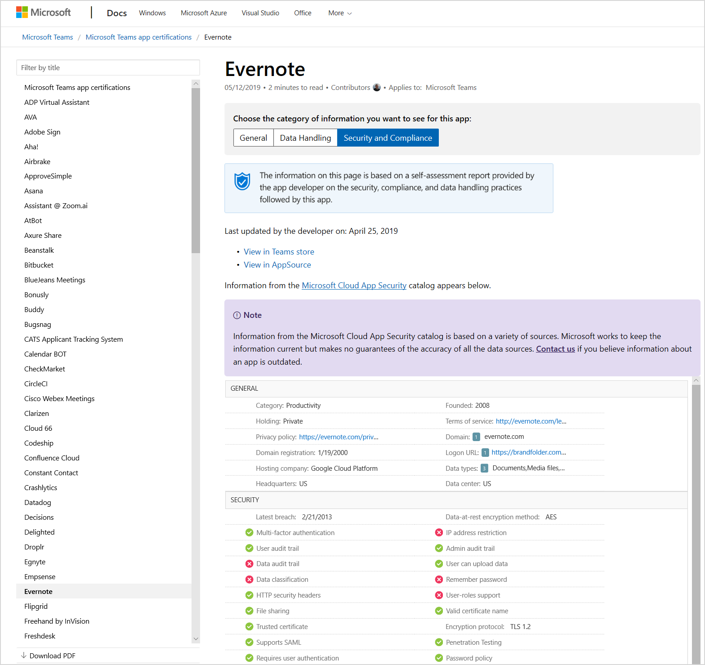The height and width of the screenshot is (665, 705).
Task: Open the Security and Compliance tab
Action: (388, 138)
